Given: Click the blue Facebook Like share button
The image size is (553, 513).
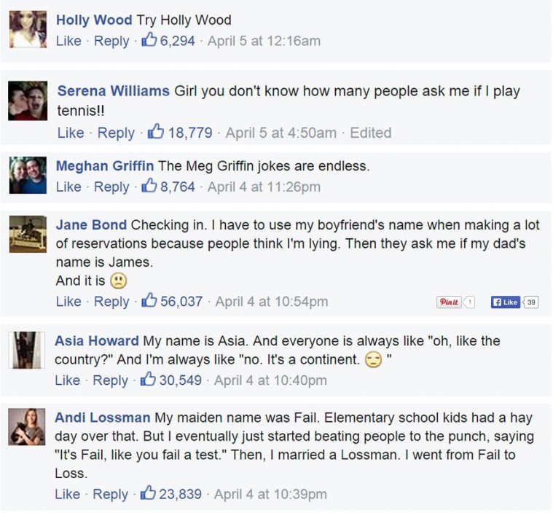Looking at the screenshot, I should 506,302.
